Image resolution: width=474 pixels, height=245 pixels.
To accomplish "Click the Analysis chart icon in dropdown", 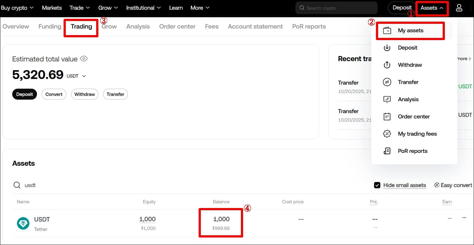I will (x=387, y=99).
